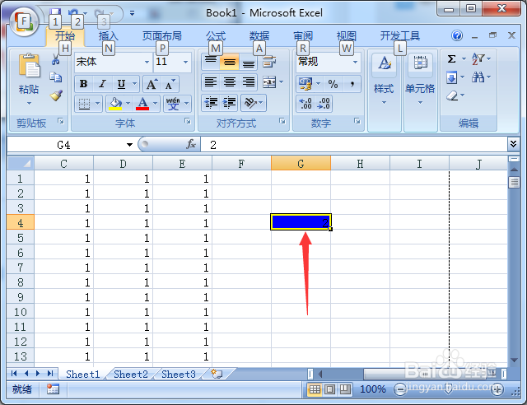Viewport: 527px width, 405px height.
Task: Click Decrease Decimal icon
Action: (324, 104)
